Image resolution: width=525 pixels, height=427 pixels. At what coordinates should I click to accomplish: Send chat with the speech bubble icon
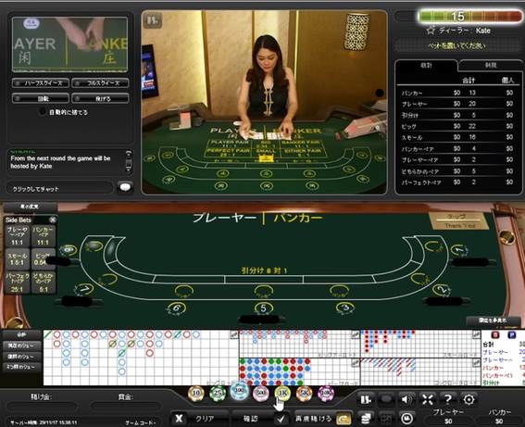pos(125,187)
